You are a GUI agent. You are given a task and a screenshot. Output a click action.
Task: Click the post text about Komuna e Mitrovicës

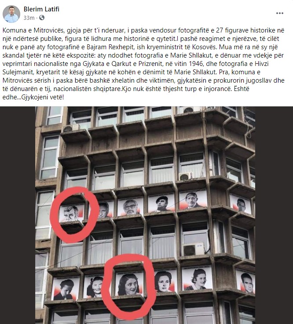tap(143, 64)
